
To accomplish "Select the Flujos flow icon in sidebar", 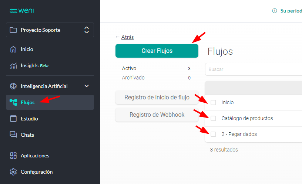I will click(13, 102).
